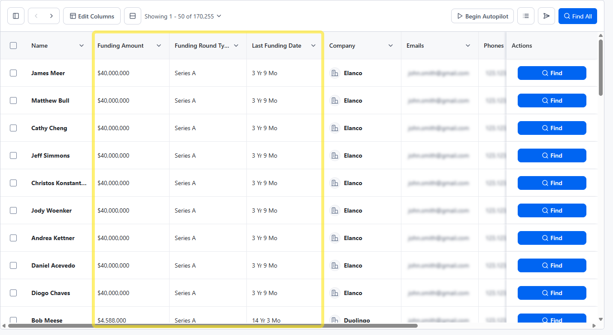Toggle row density layout icon
This screenshot has height=335, width=613.
pyautogui.click(x=133, y=16)
